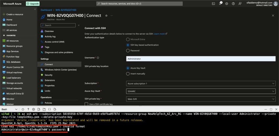Screen dimensions: 279x136
Task: Open the feedback icon in top bar
Action: 240,4
